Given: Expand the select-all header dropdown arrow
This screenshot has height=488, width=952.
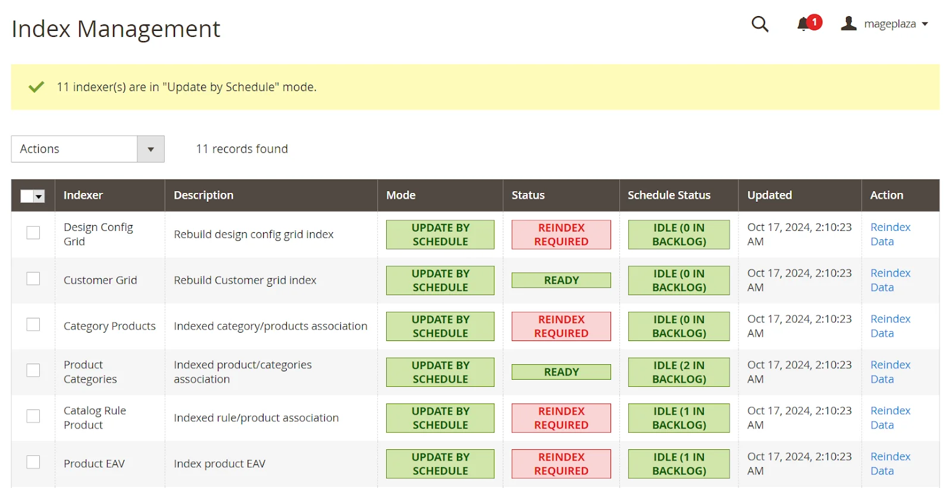Looking at the screenshot, I should [x=39, y=196].
